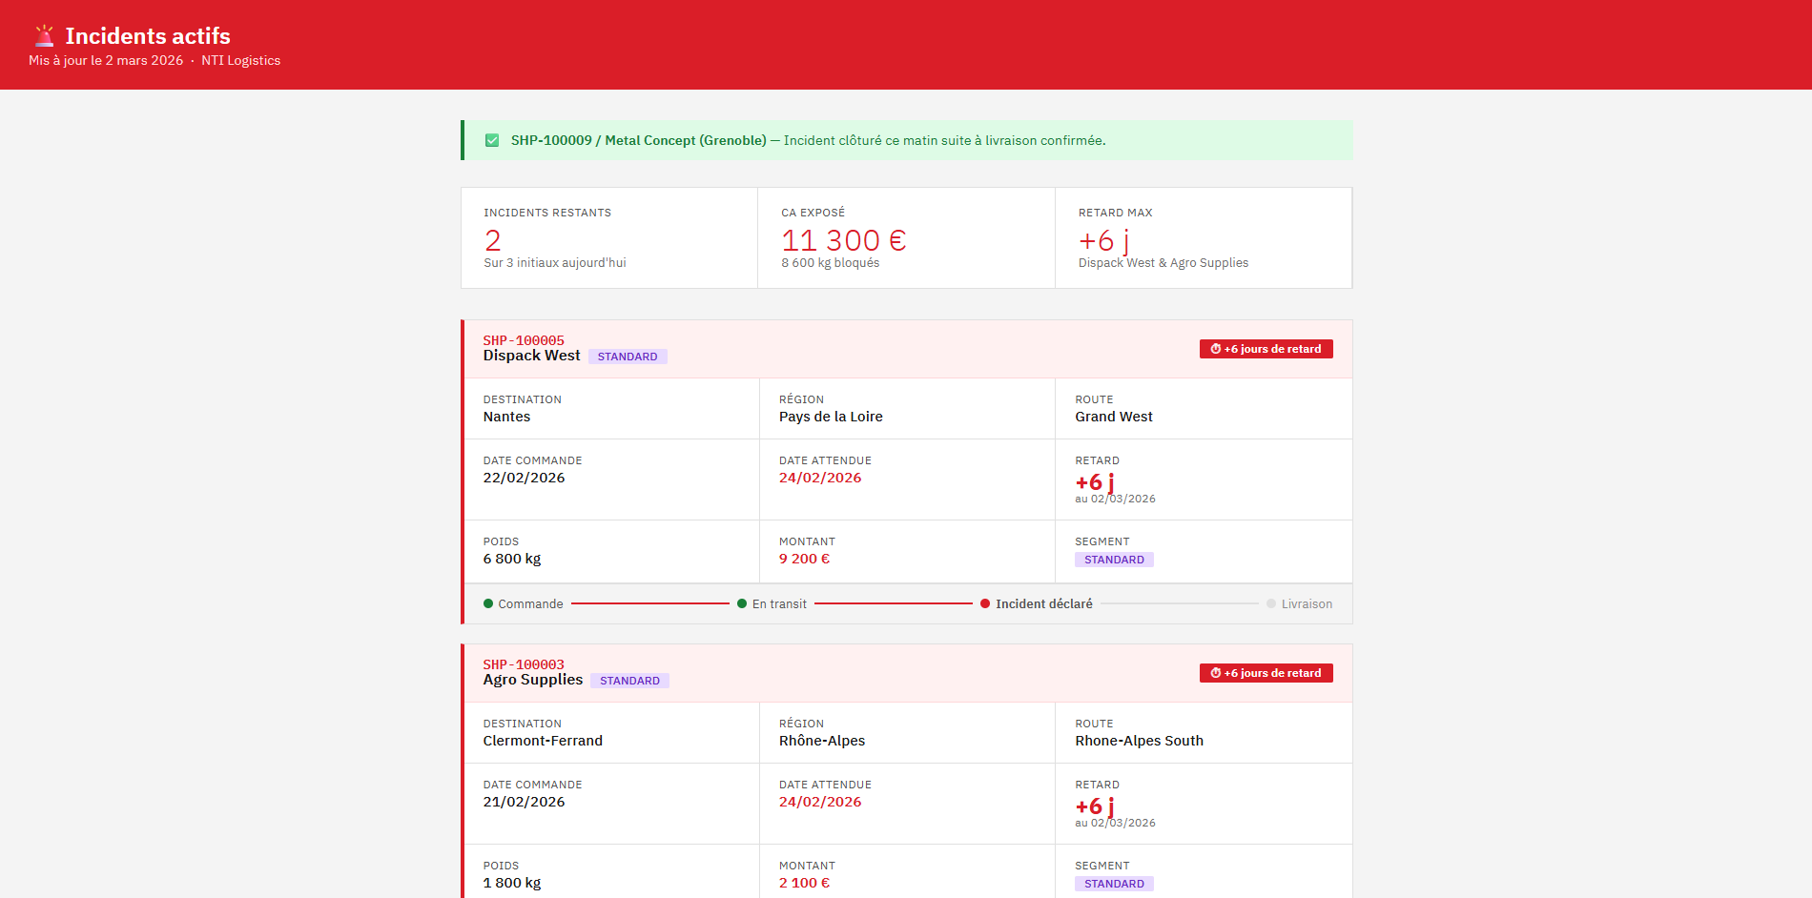Click the red Incident déclaré status dot
Image resolution: width=1812 pixels, height=898 pixels.
click(985, 603)
